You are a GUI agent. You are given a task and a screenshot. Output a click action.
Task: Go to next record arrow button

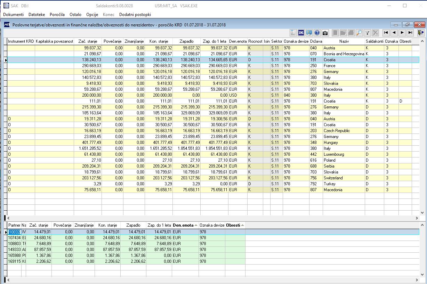click(x=402, y=33)
